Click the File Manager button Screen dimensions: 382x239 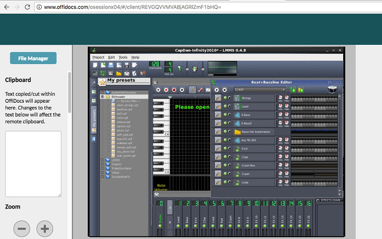point(33,58)
